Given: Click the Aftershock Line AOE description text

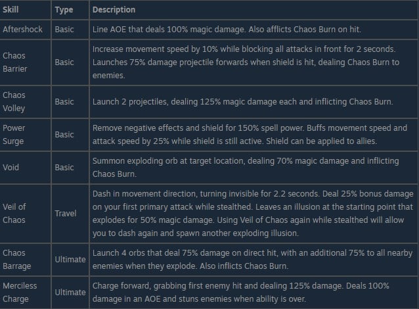Looking at the screenshot, I should point(225,30).
